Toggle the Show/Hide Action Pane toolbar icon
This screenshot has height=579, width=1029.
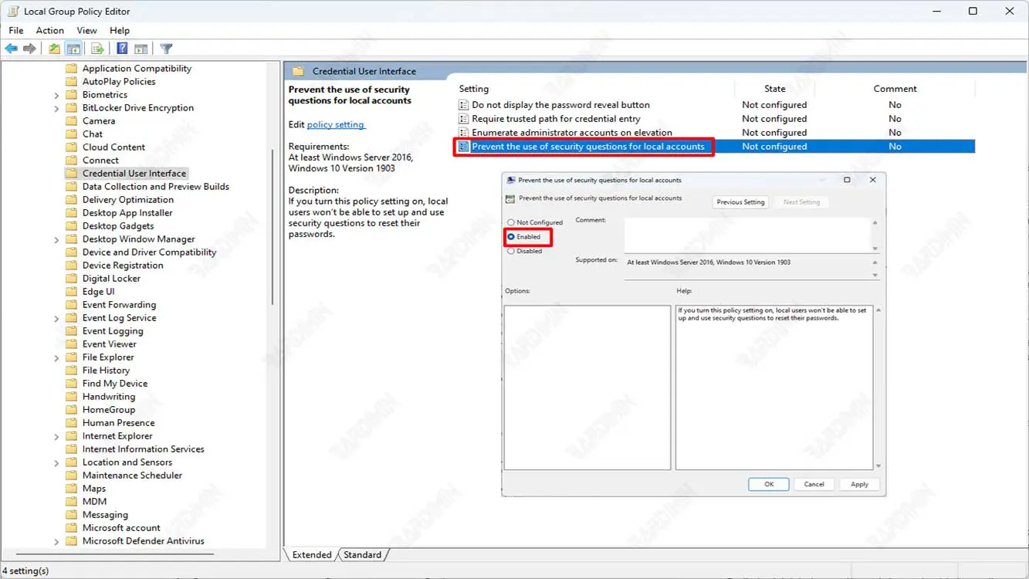(141, 49)
